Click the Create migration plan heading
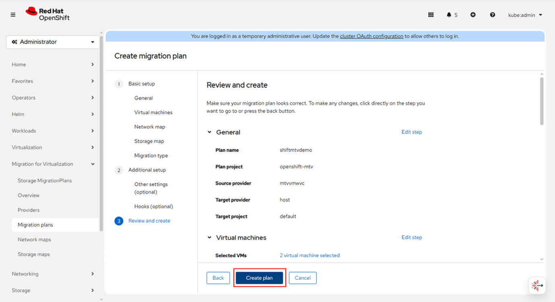The height and width of the screenshot is (302, 555). [x=151, y=56]
